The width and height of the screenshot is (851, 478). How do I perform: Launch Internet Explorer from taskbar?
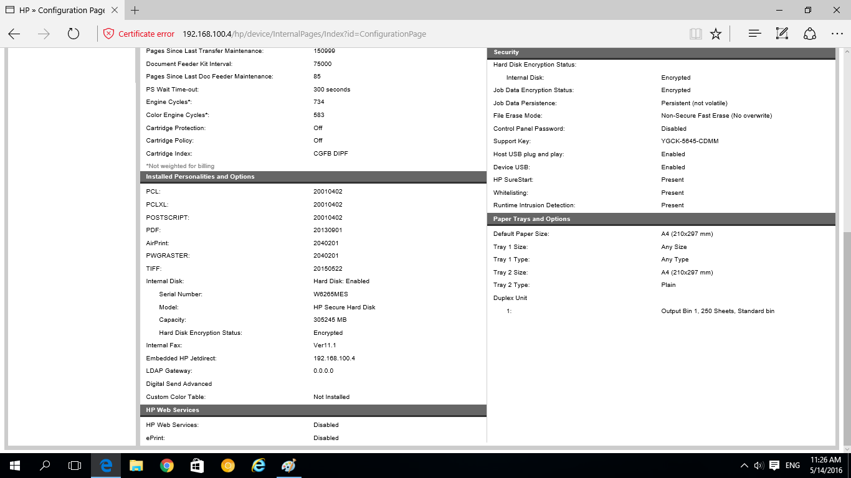click(258, 466)
